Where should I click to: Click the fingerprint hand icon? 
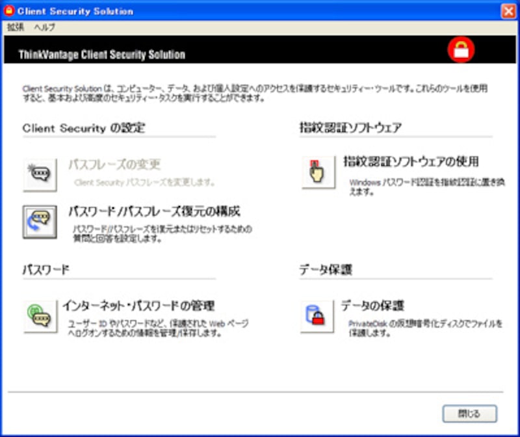[x=318, y=173]
